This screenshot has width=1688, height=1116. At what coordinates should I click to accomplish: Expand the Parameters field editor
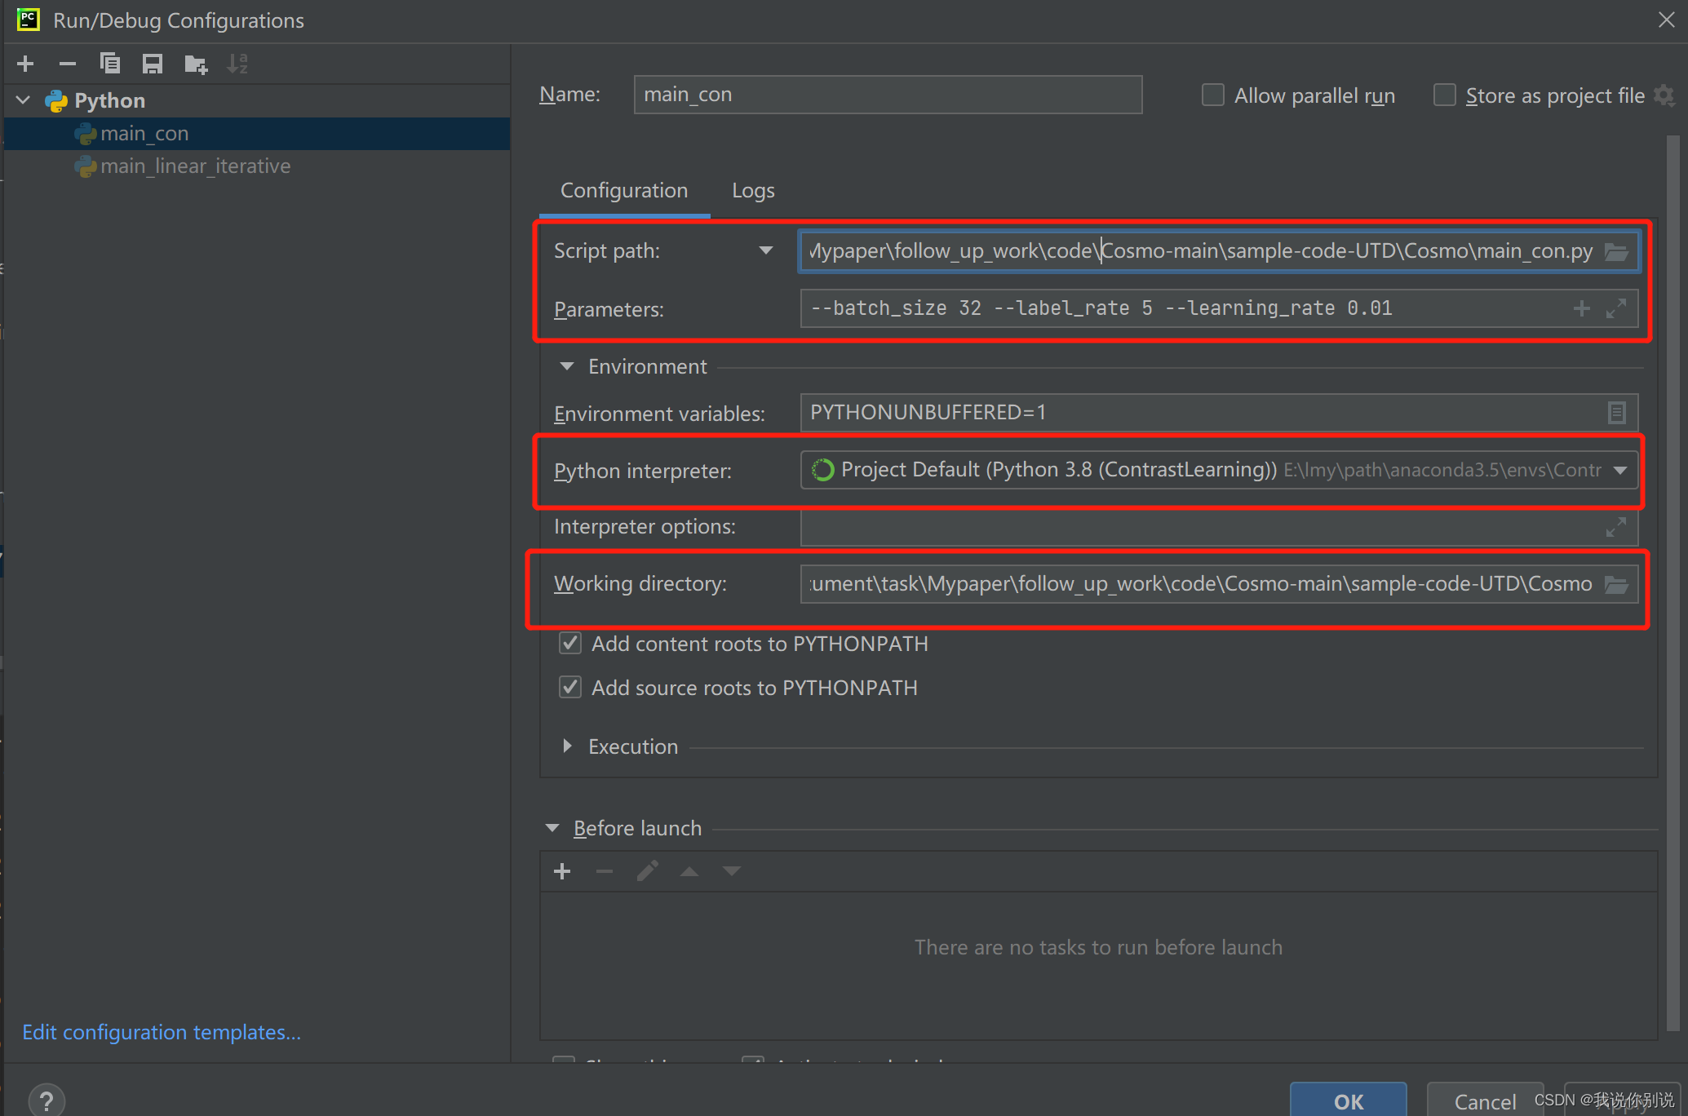pyautogui.click(x=1616, y=308)
